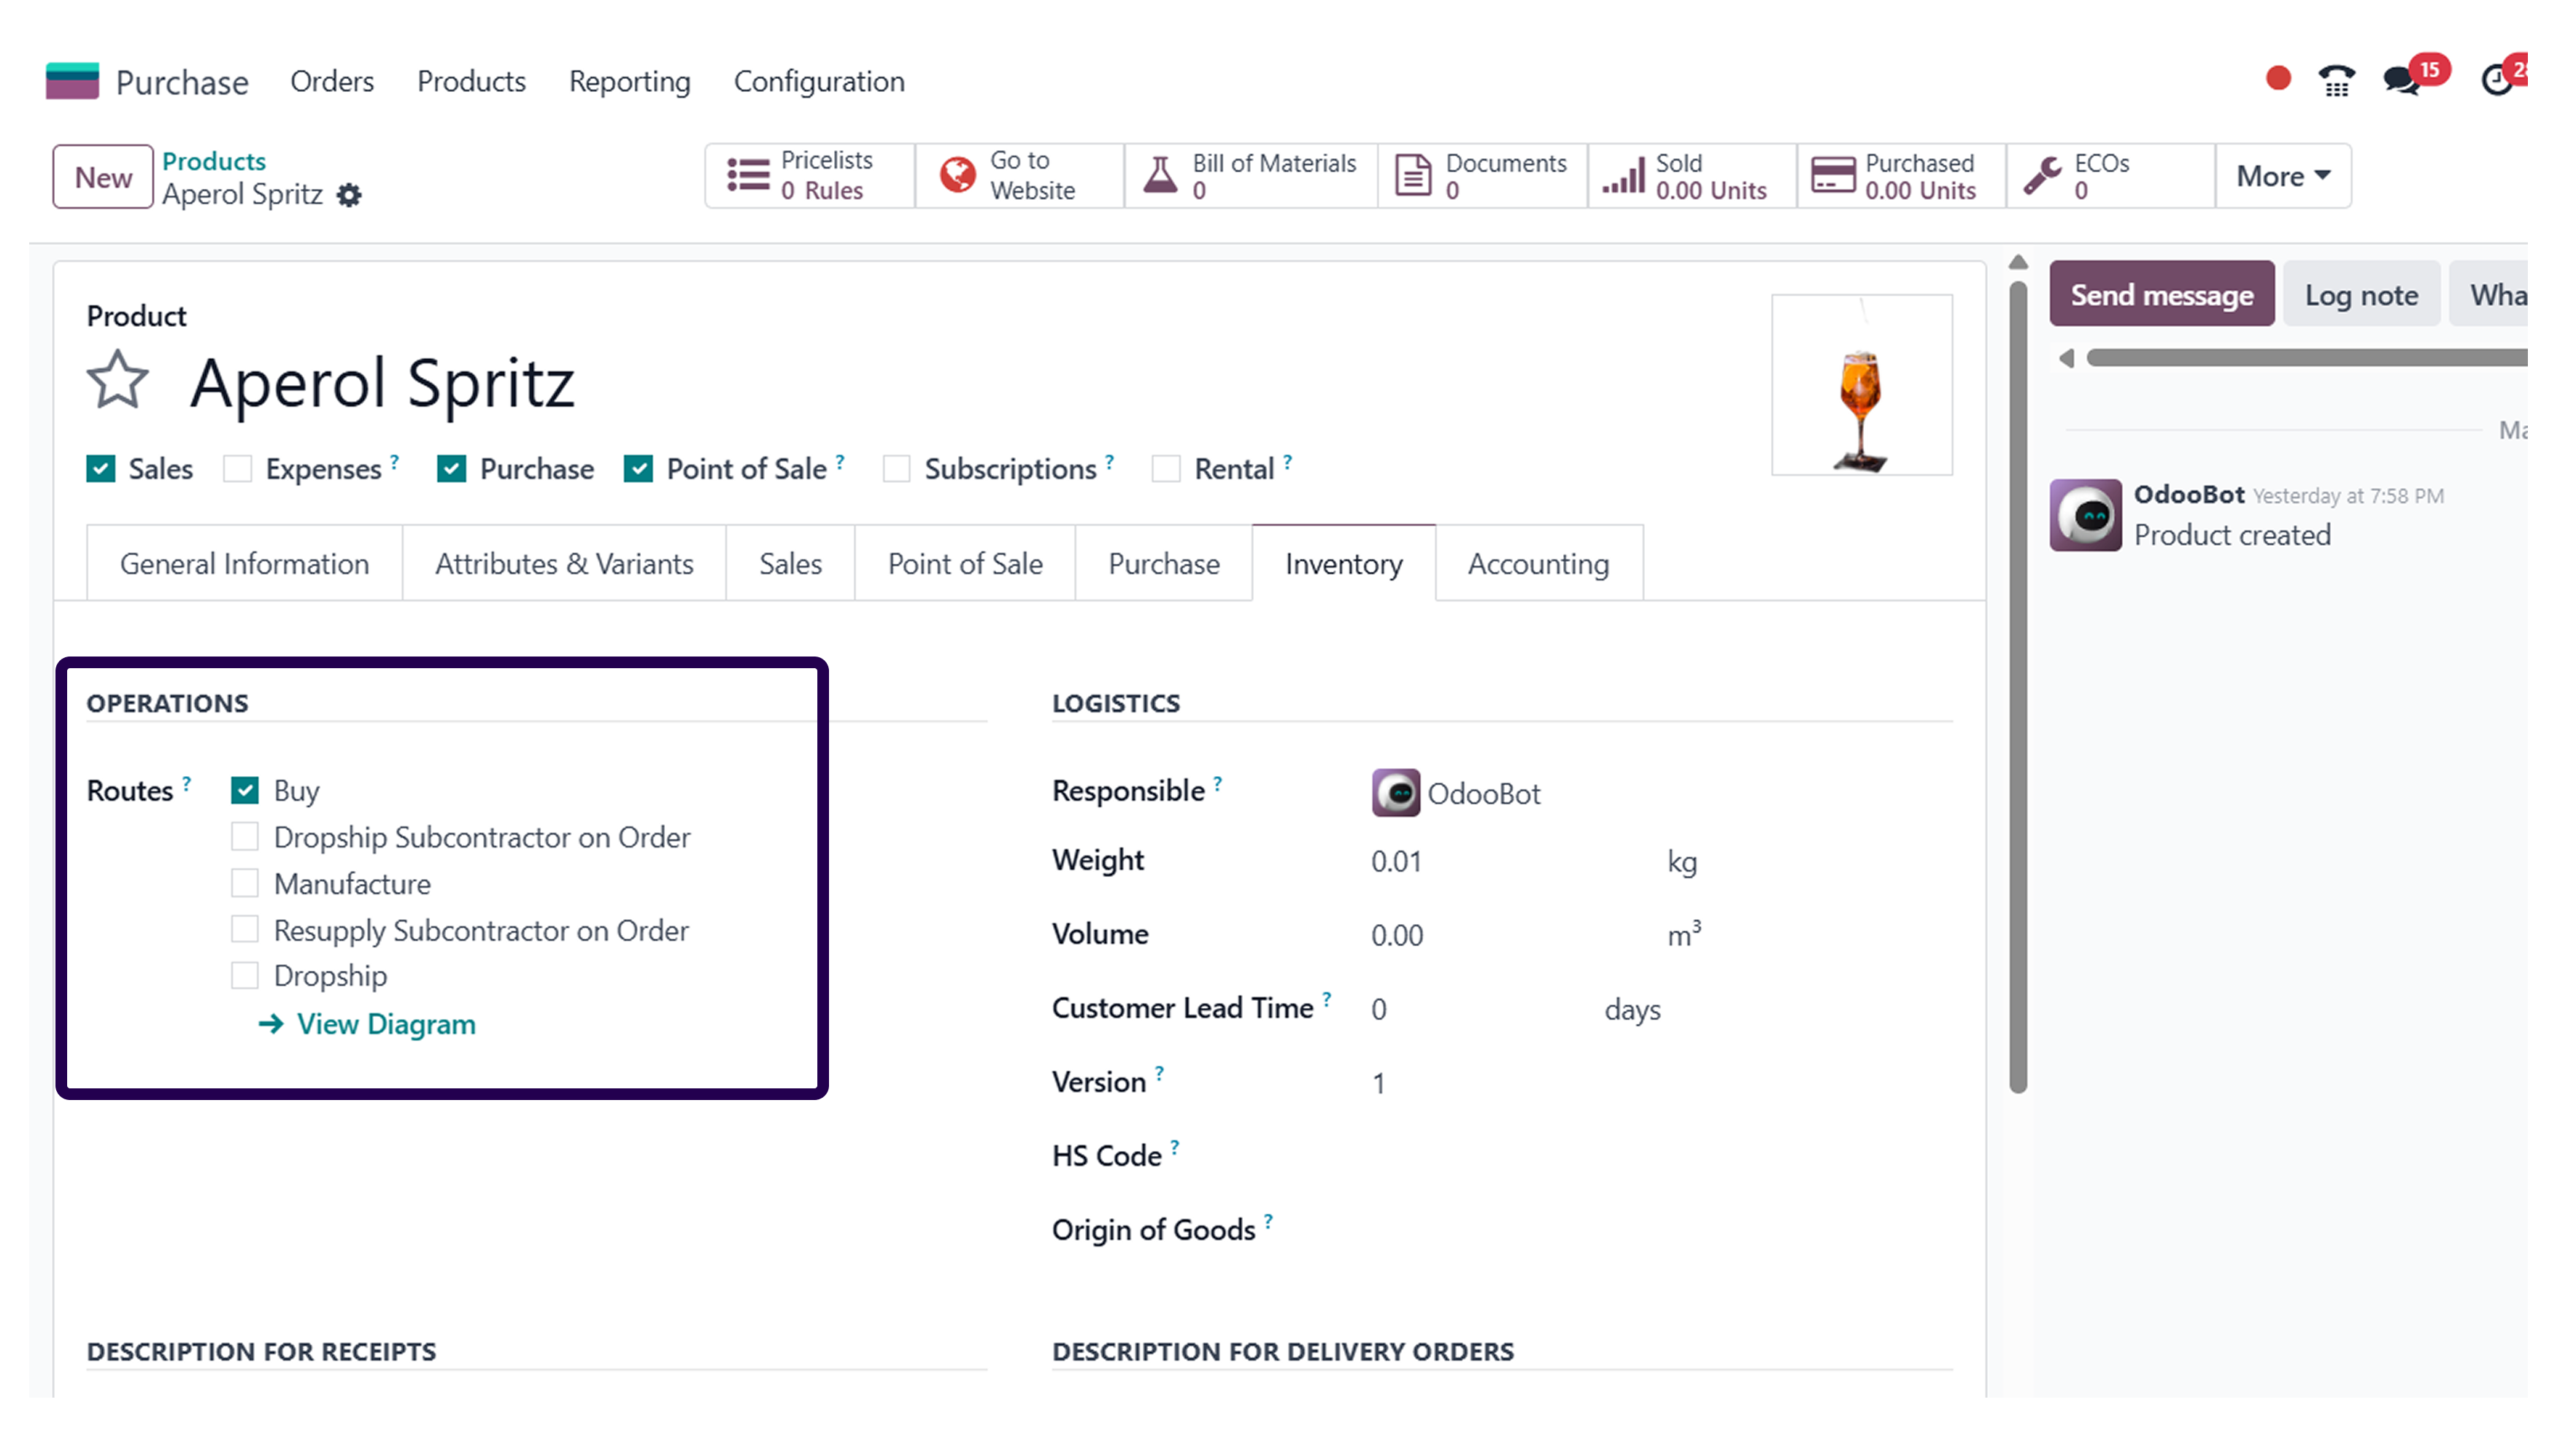Click the New button
This screenshot has height=1456, width=2560.
(x=103, y=177)
